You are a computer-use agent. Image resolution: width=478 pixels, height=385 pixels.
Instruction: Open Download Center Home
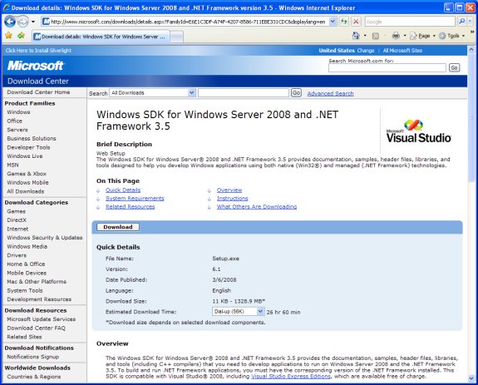[x=38, y=92]
